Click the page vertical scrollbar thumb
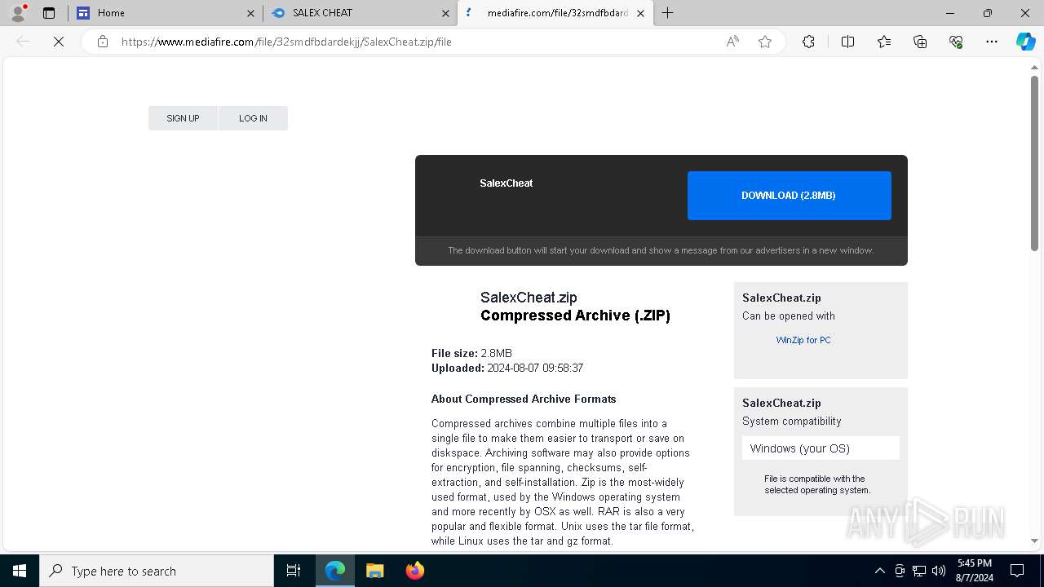Screen dimensions: 1044x587 [x=1034, y=163]
